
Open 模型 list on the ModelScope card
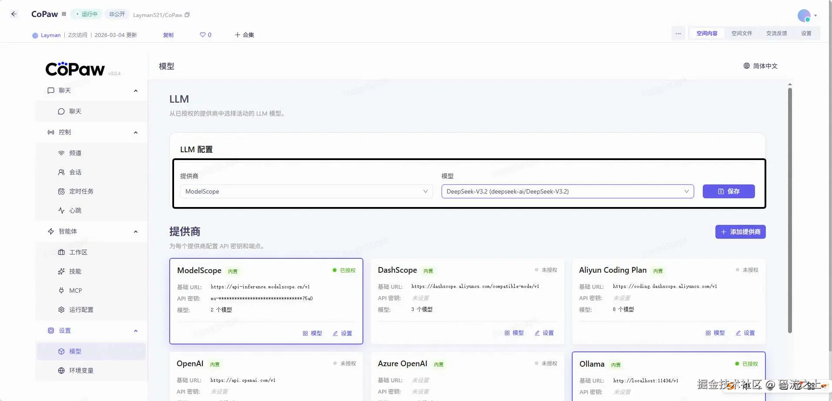point(312,333)
